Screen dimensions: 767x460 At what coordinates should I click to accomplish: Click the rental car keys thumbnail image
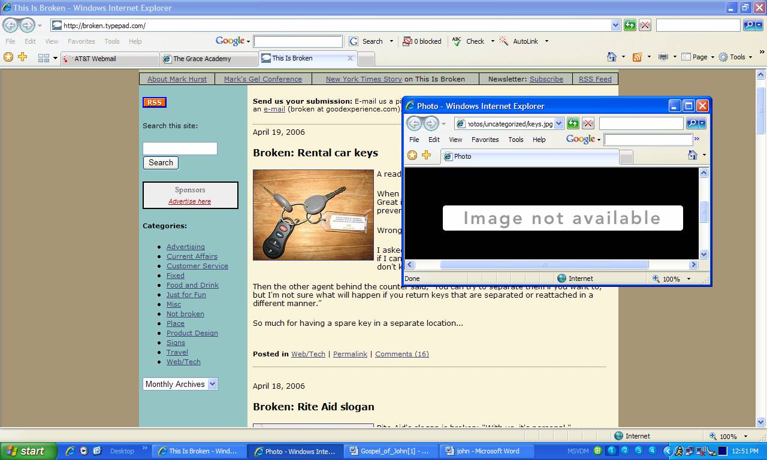coord(313,215)
